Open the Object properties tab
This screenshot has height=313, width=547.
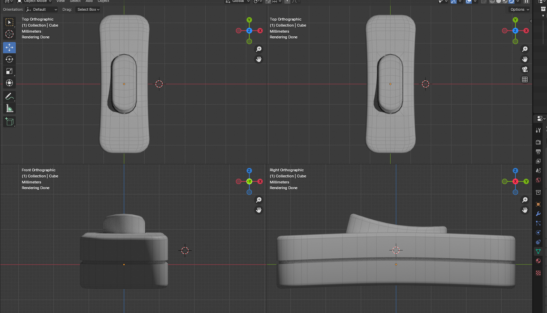(538, 204)
